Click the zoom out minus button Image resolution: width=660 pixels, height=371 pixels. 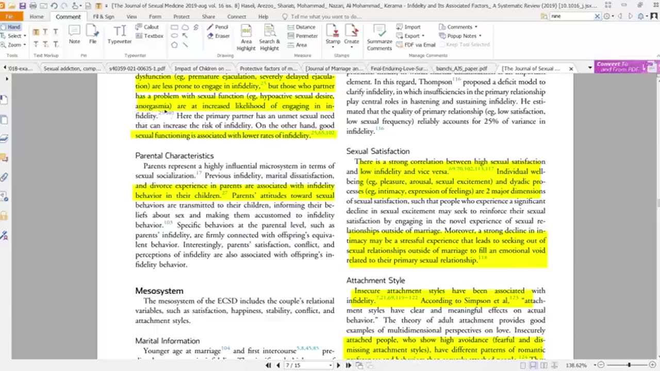click(x=600, y=365)
